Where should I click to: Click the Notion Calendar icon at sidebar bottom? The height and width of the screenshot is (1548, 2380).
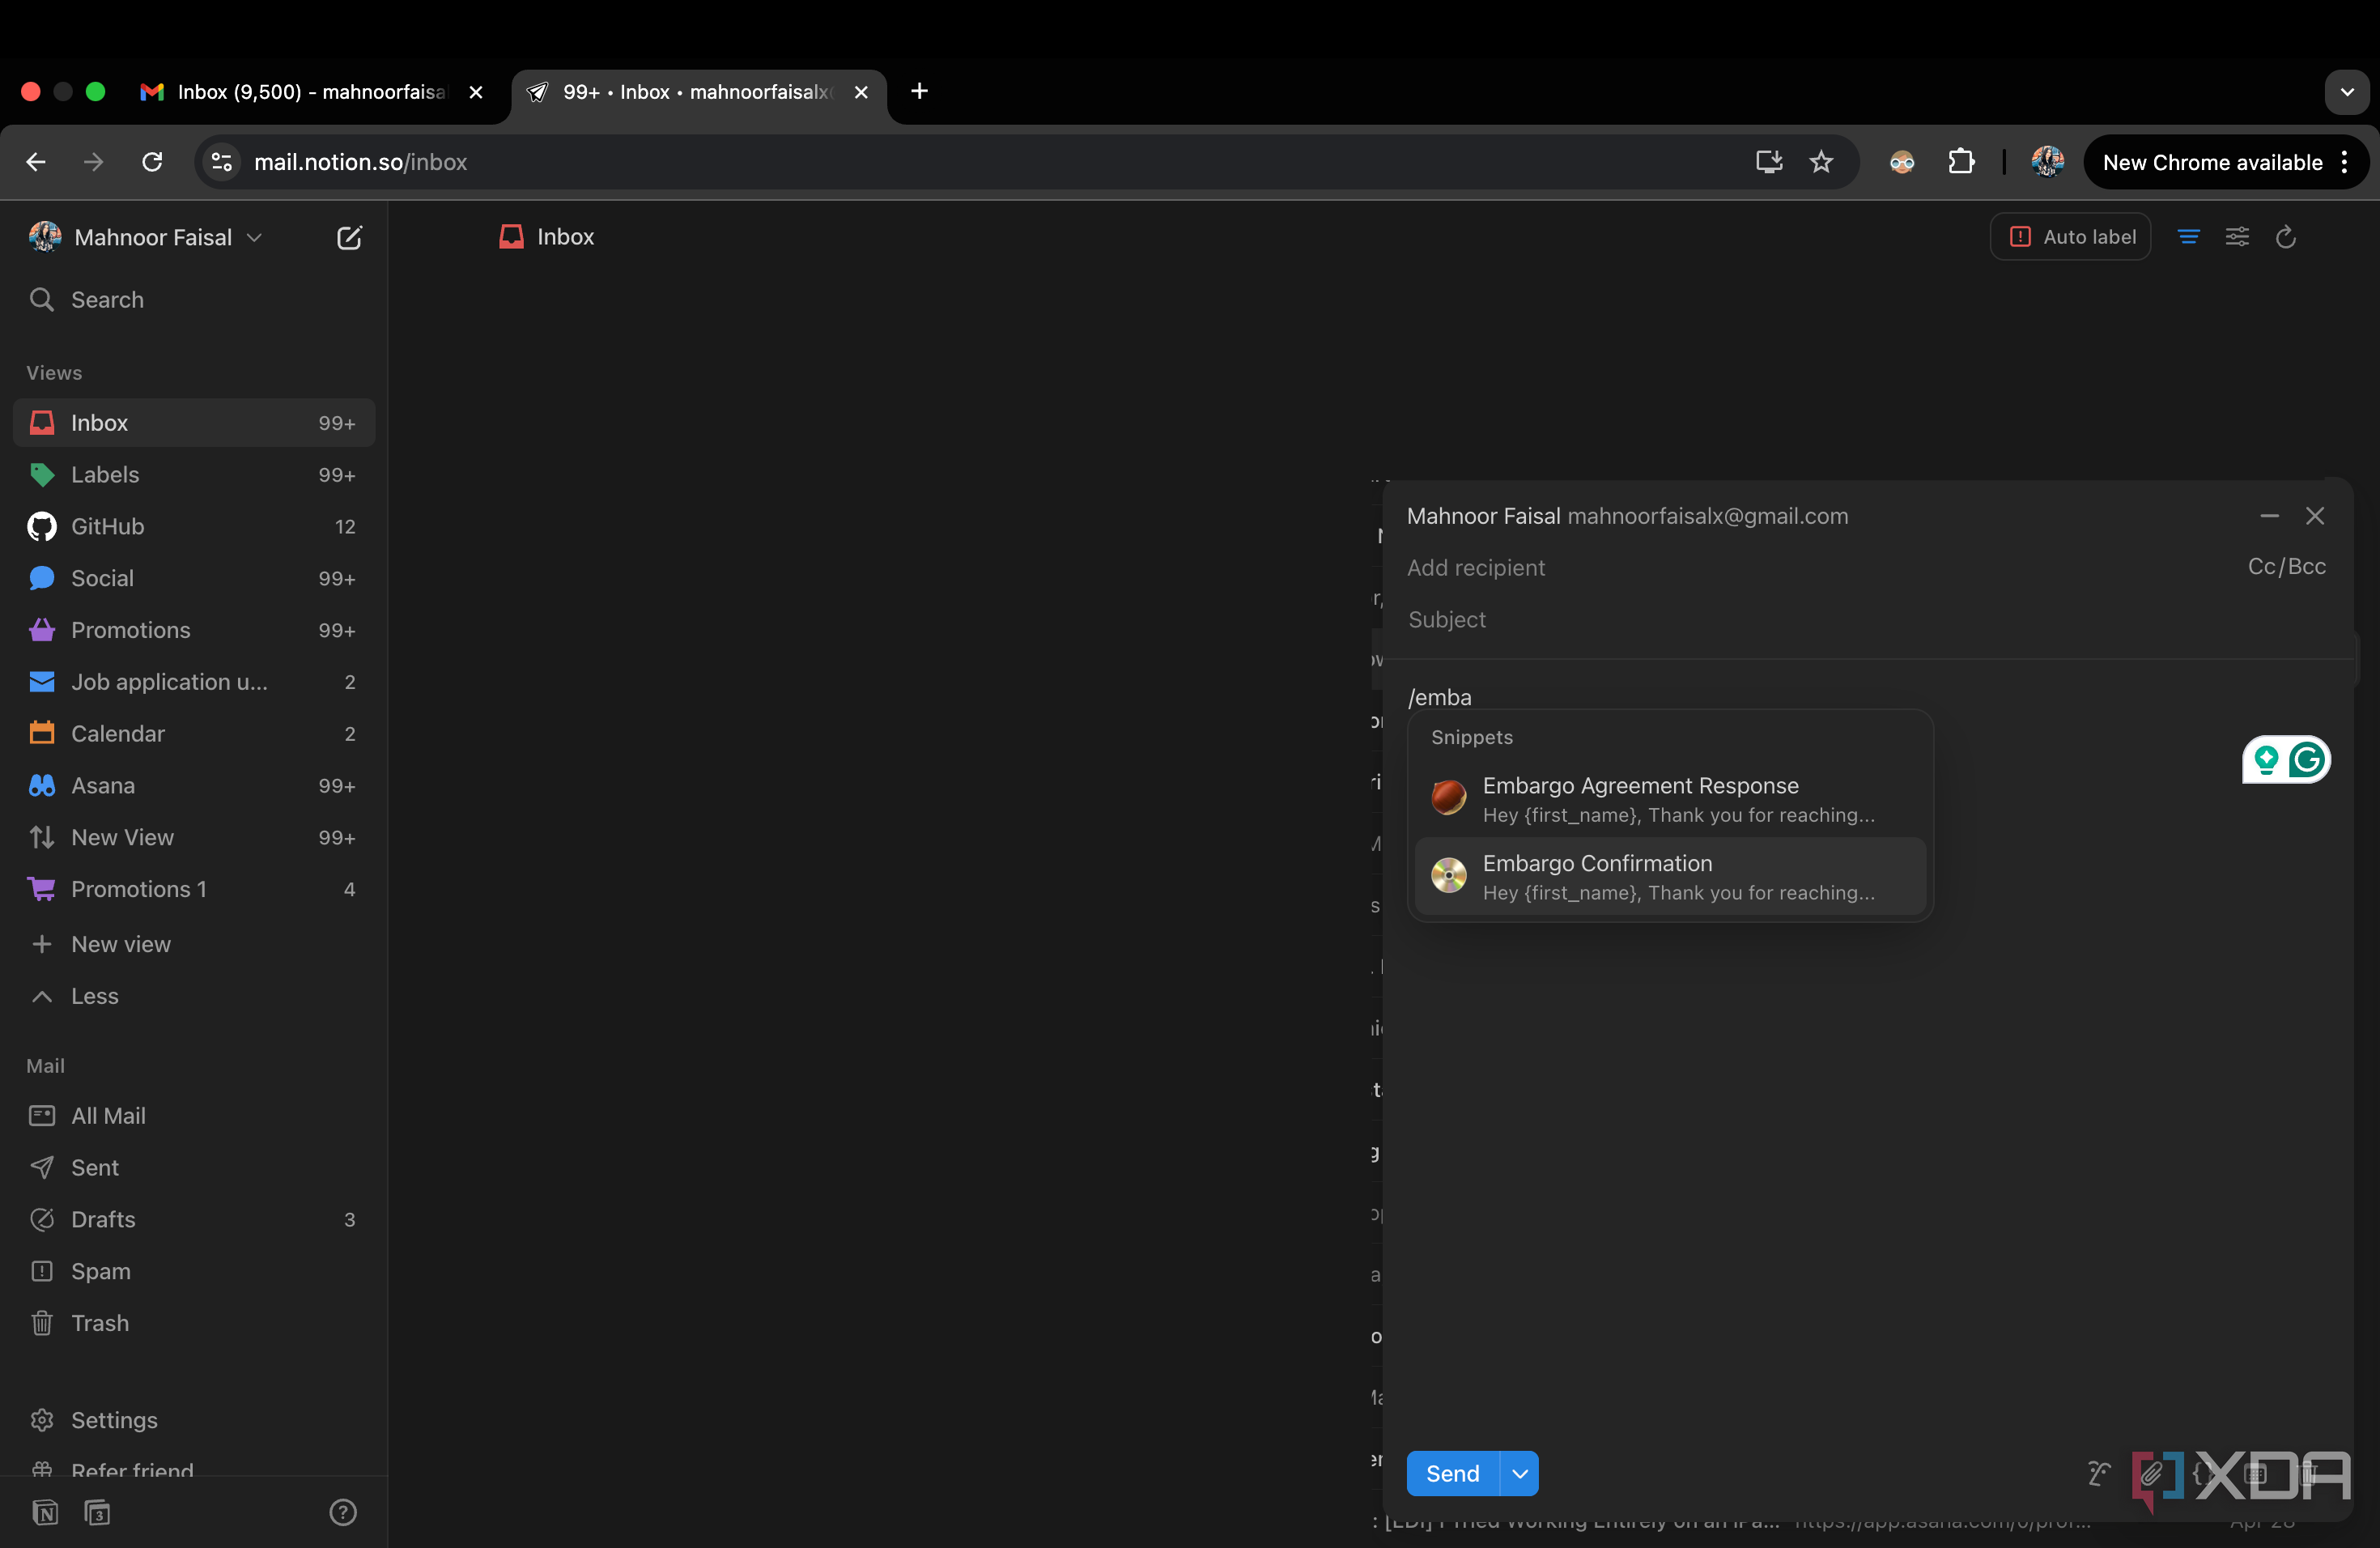coord(97,1512)
